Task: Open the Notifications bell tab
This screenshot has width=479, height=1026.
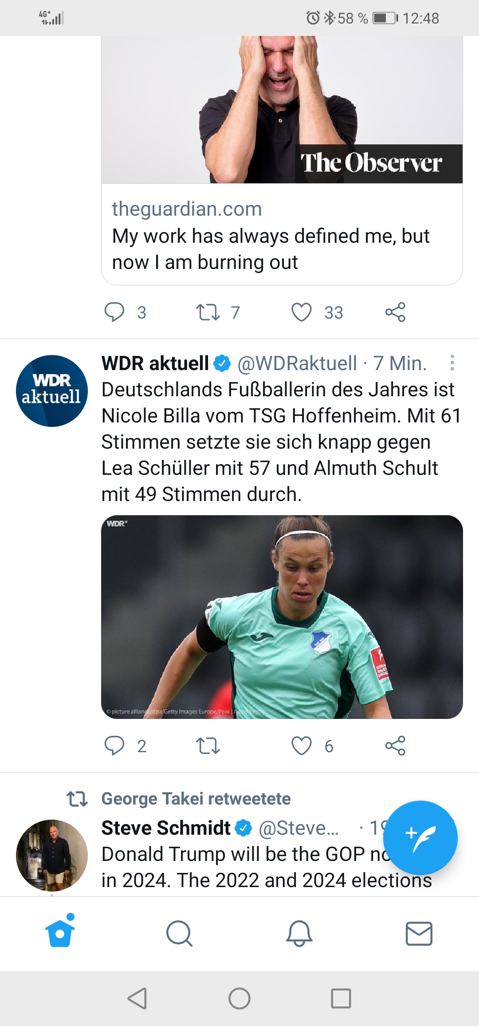Action: [299, 934]
